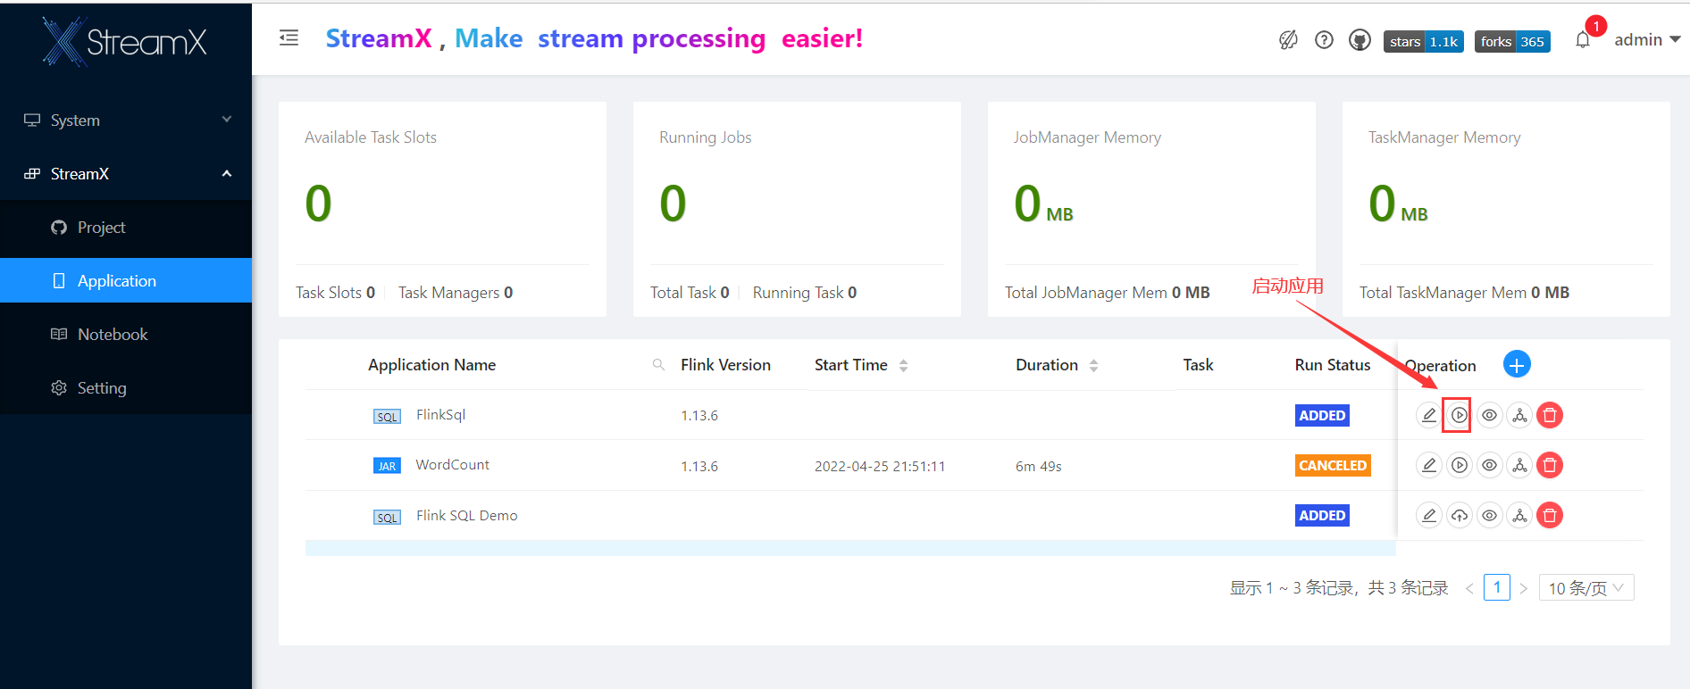The height and width of the screenshot is (689, 1690).
Task: View details of WordCount with eye icon
Action: 1489,465
